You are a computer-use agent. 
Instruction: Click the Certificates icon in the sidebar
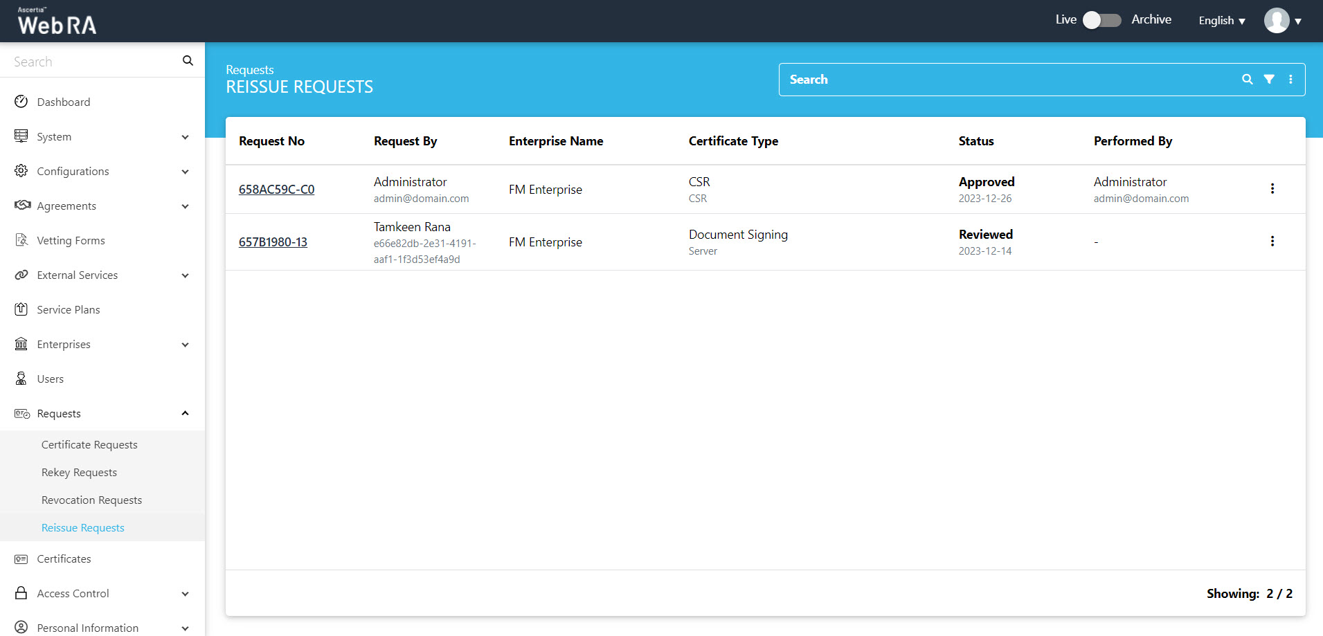click(x=21, y=559)
